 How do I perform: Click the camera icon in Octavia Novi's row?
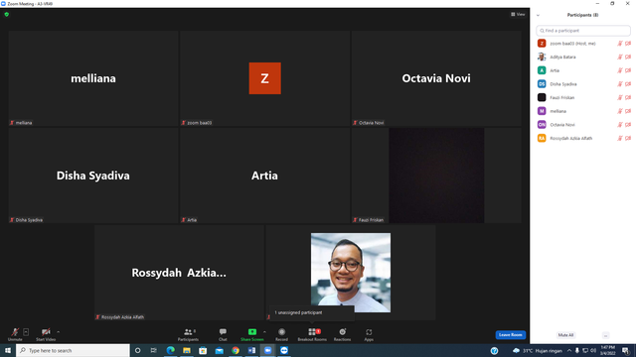click(x=628, y=125)
